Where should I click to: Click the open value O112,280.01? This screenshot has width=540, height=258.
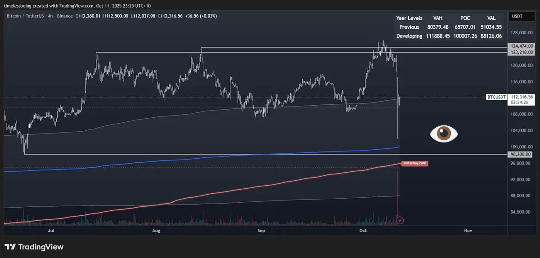88,16
